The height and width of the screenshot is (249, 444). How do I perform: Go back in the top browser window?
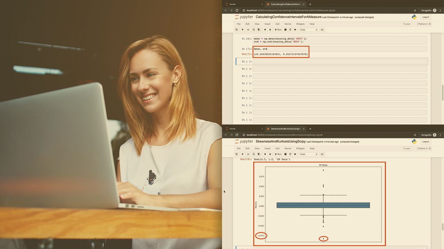pos(226,10)
